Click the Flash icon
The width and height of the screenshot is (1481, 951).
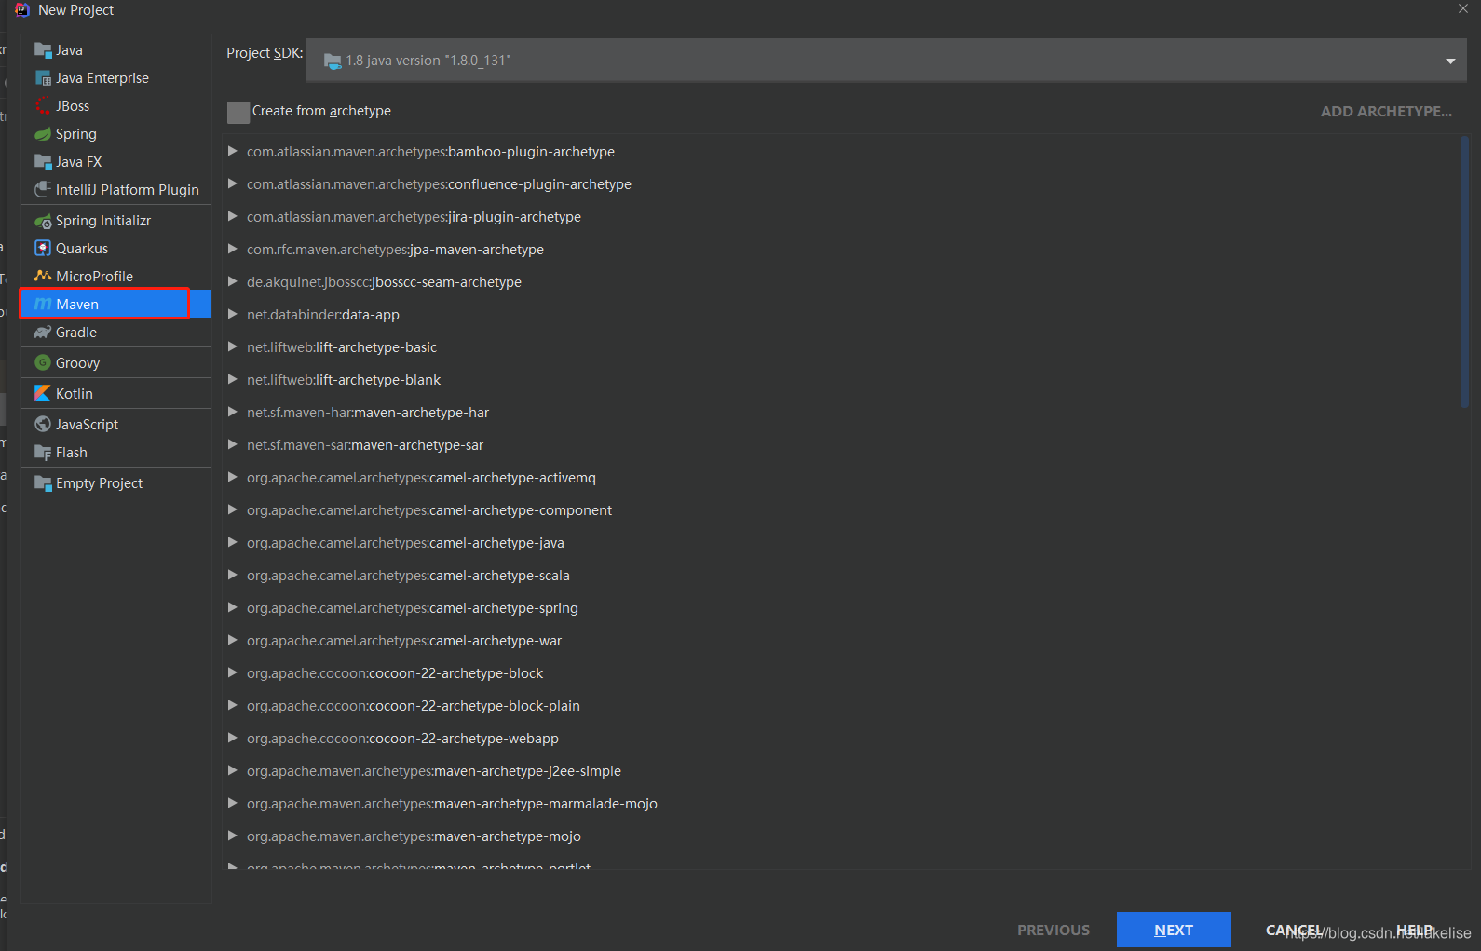[43, 453]
